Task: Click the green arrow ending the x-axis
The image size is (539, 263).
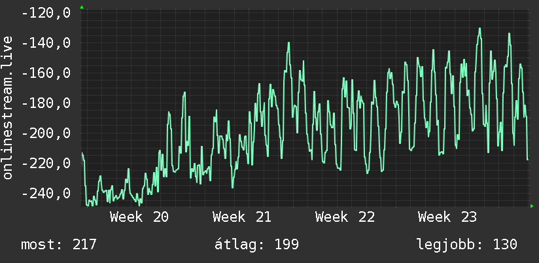Action: tap(532, 206)
